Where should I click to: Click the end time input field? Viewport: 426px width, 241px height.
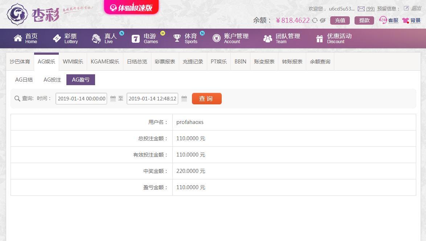(152, 99)
